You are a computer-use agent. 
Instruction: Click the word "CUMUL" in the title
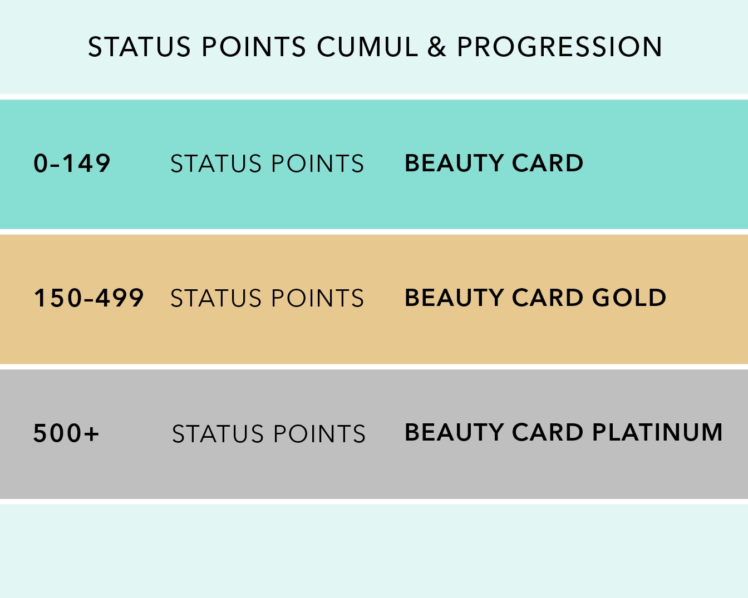pos(367,47)
